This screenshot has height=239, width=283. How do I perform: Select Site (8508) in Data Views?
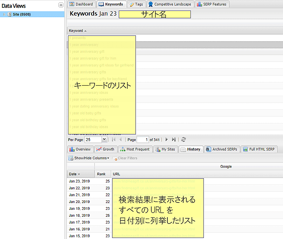22,14
